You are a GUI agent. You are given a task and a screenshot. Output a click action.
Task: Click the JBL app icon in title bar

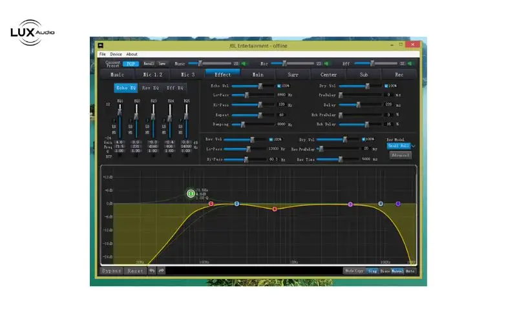101,45
